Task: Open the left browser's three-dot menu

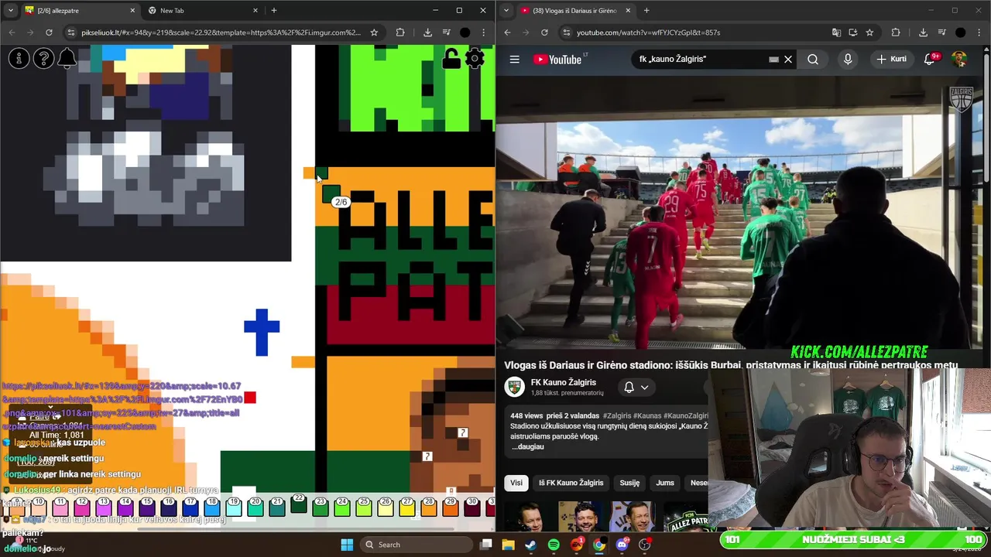Action: [483, 32]
